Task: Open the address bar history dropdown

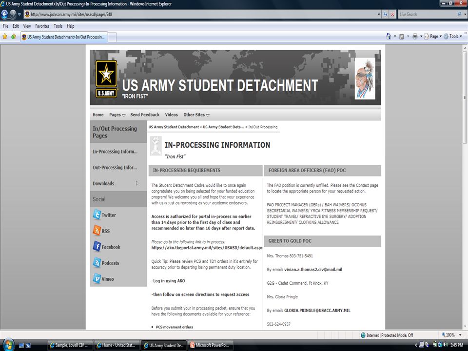Action: click(x=379, y=14)
